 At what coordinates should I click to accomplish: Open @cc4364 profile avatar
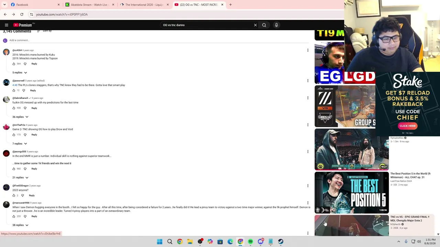(x=6, y=52)
